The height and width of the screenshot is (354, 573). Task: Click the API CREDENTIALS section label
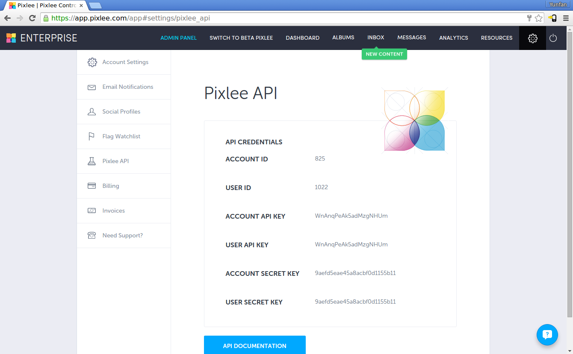coord(254,142)
